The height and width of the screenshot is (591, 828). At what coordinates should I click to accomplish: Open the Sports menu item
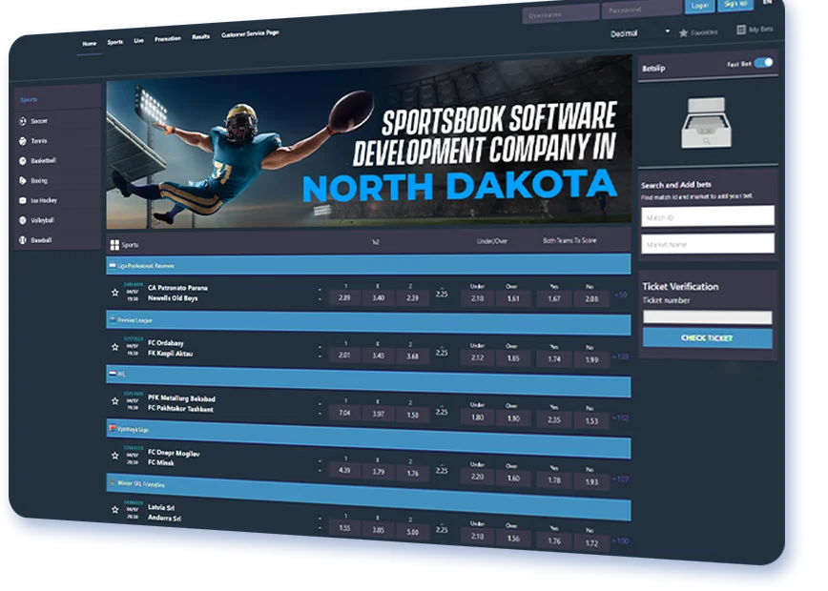click(x=115, y=42)
